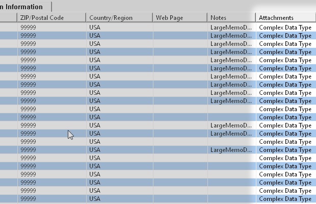Viewport: 316px width, 204px height.
Task: Click the second row's Country/Region USA cell
Action: (119, 36)
